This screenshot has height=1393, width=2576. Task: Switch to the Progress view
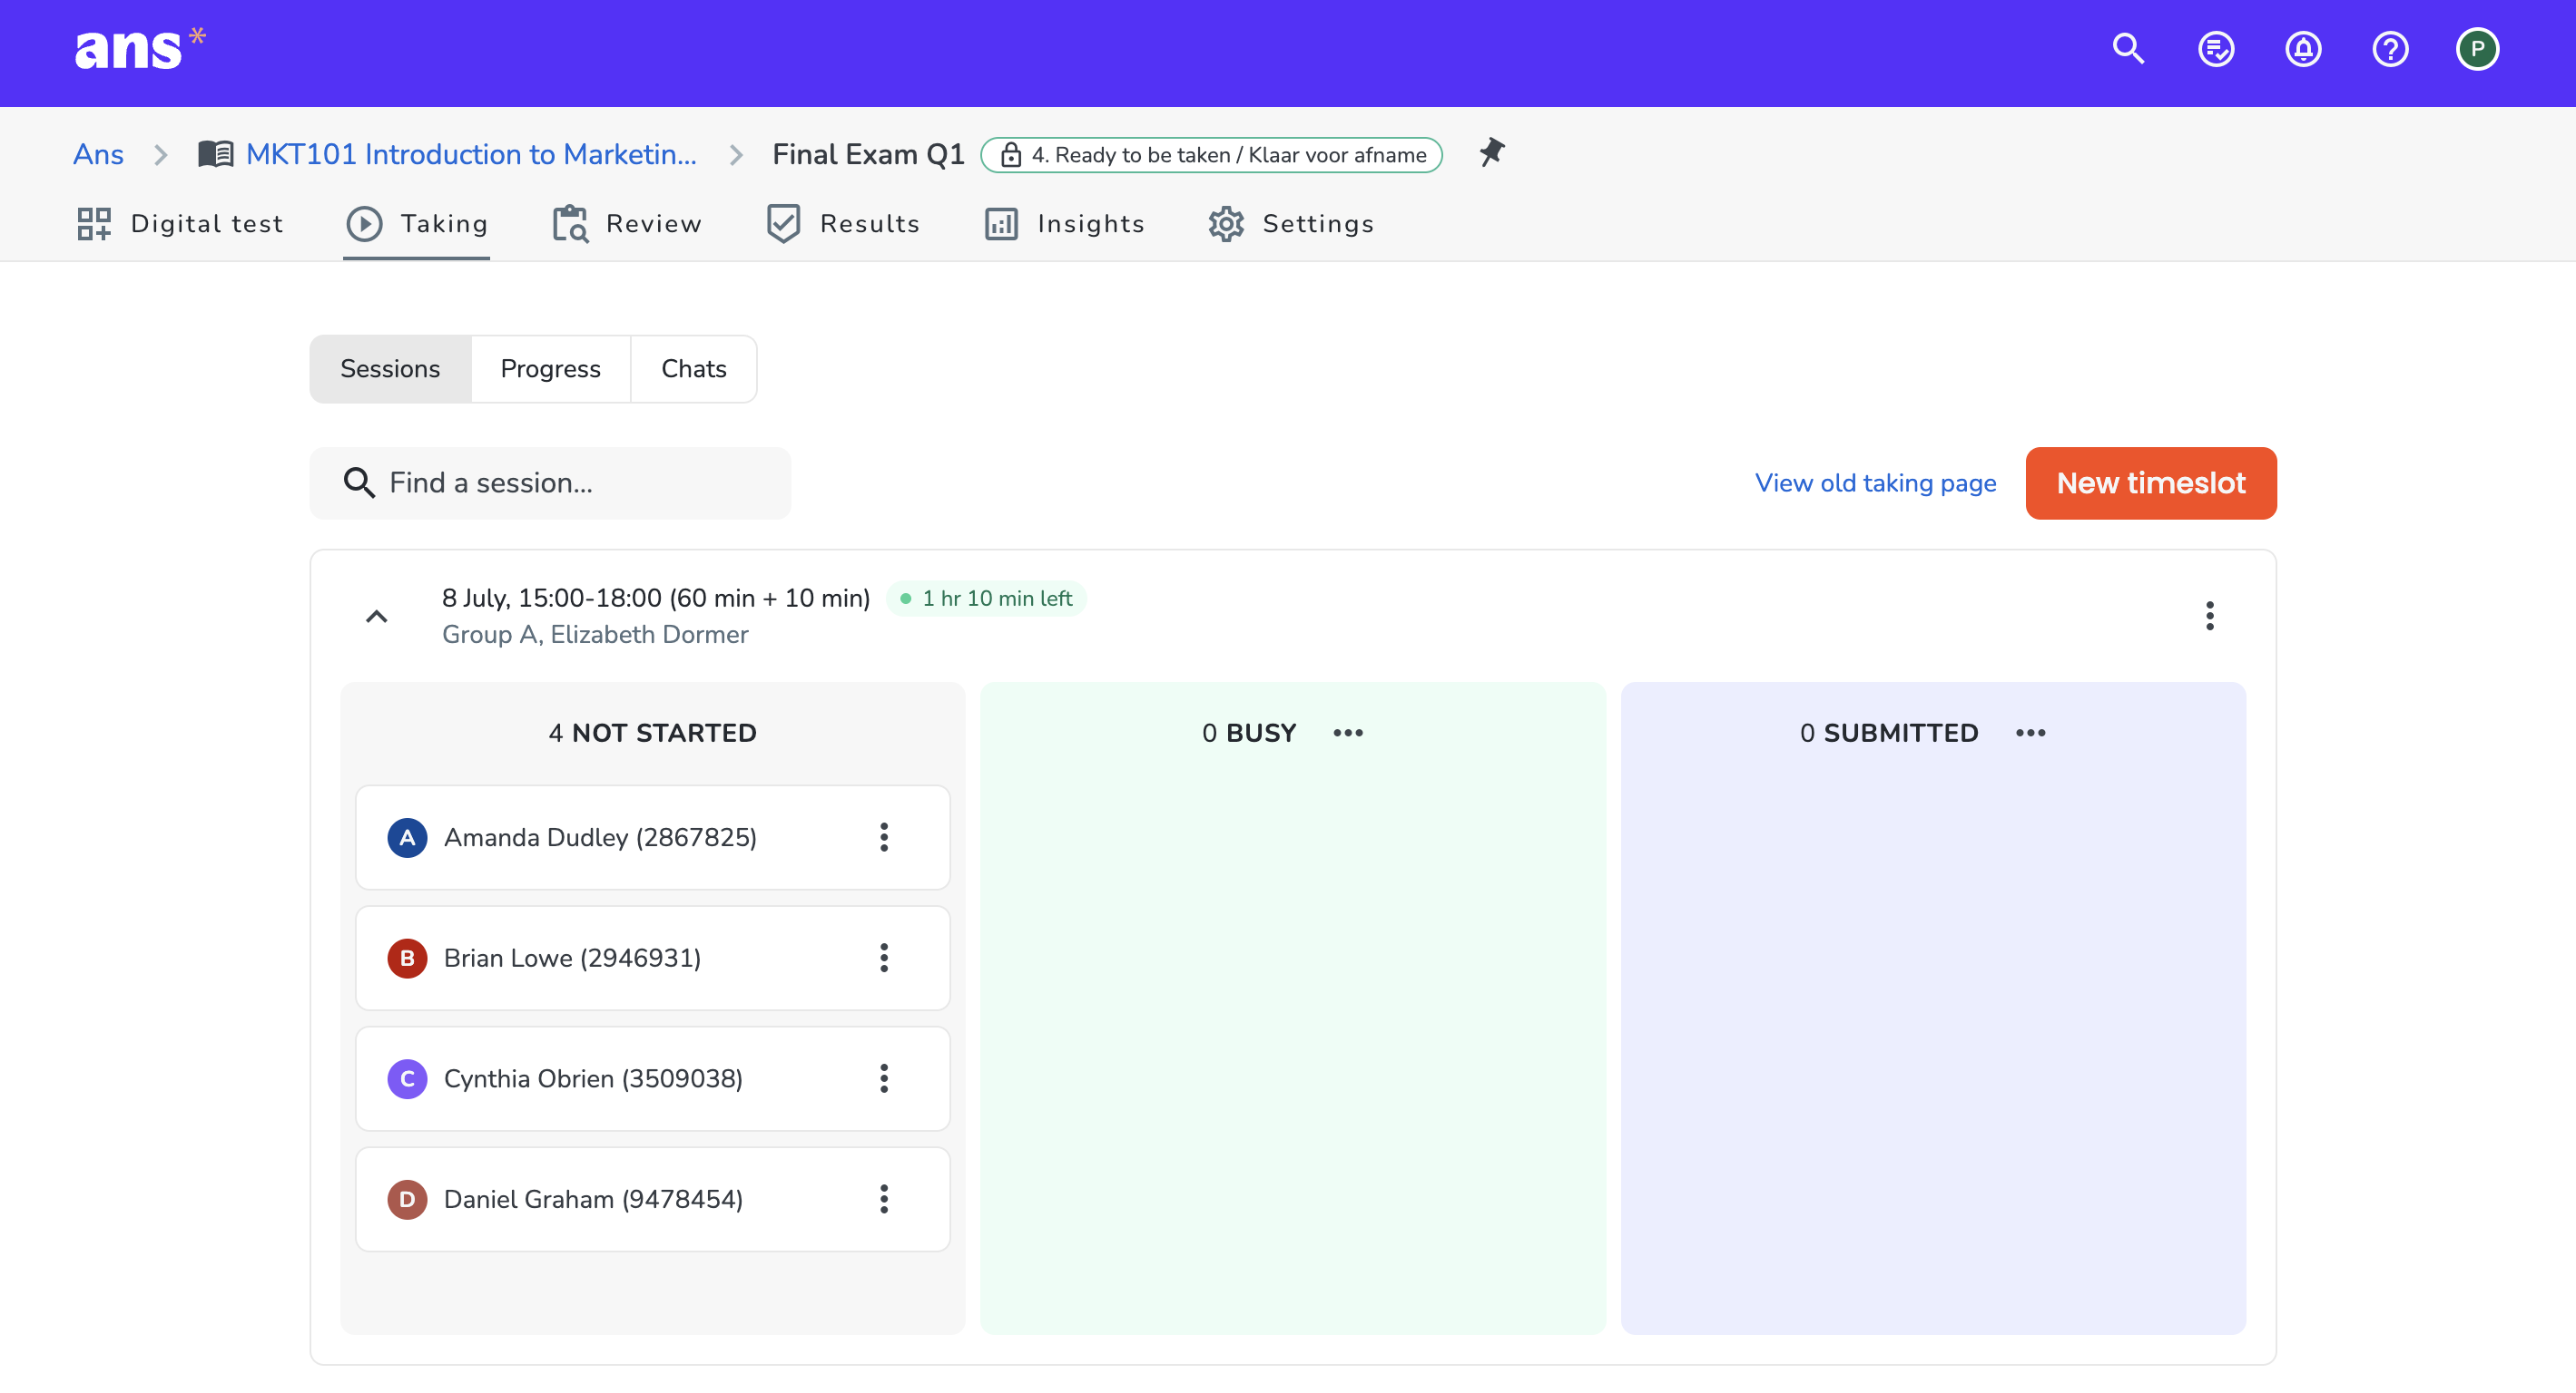point(550,369)
